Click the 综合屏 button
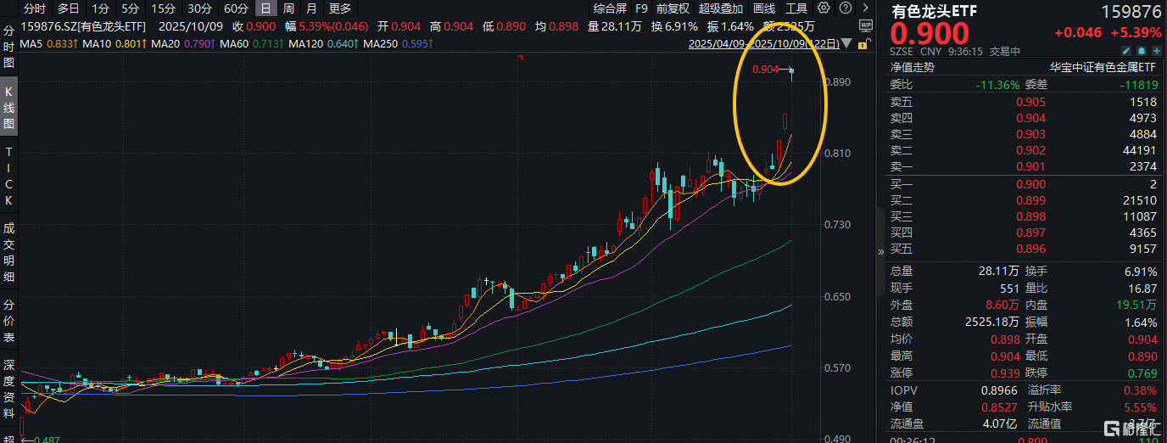The height and width of the screenshot is (443, 1167). coord(610,9)
